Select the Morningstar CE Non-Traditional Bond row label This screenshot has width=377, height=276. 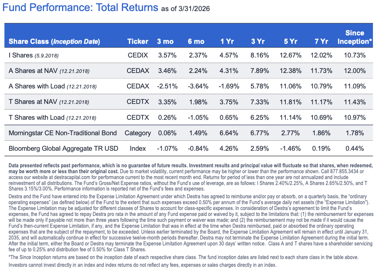[x=62, y=133]
